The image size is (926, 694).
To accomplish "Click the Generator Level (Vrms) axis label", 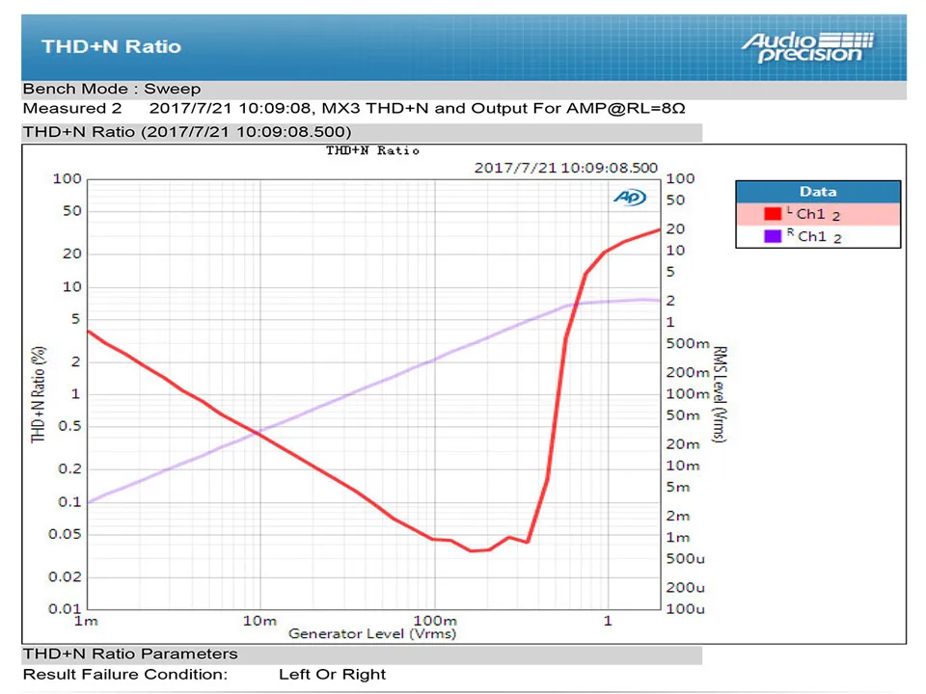I will click(372, 634).
